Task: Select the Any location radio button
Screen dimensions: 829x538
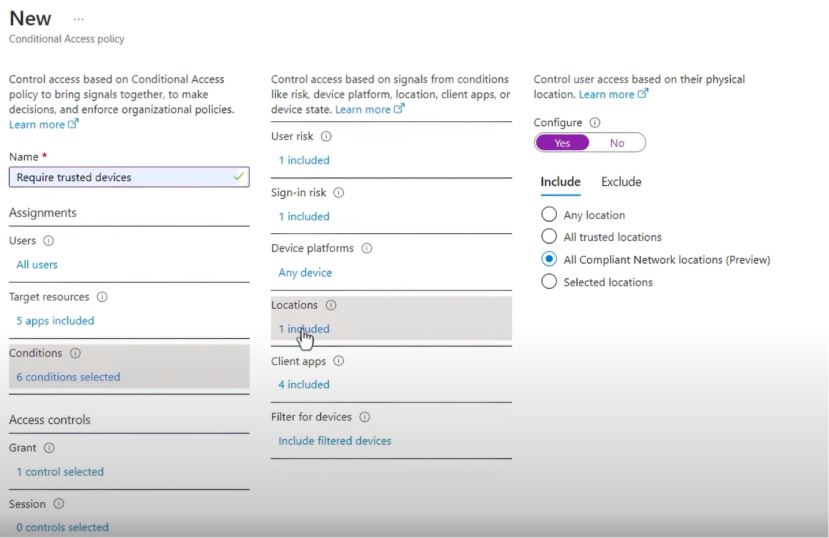Action: tap(549, 215)
